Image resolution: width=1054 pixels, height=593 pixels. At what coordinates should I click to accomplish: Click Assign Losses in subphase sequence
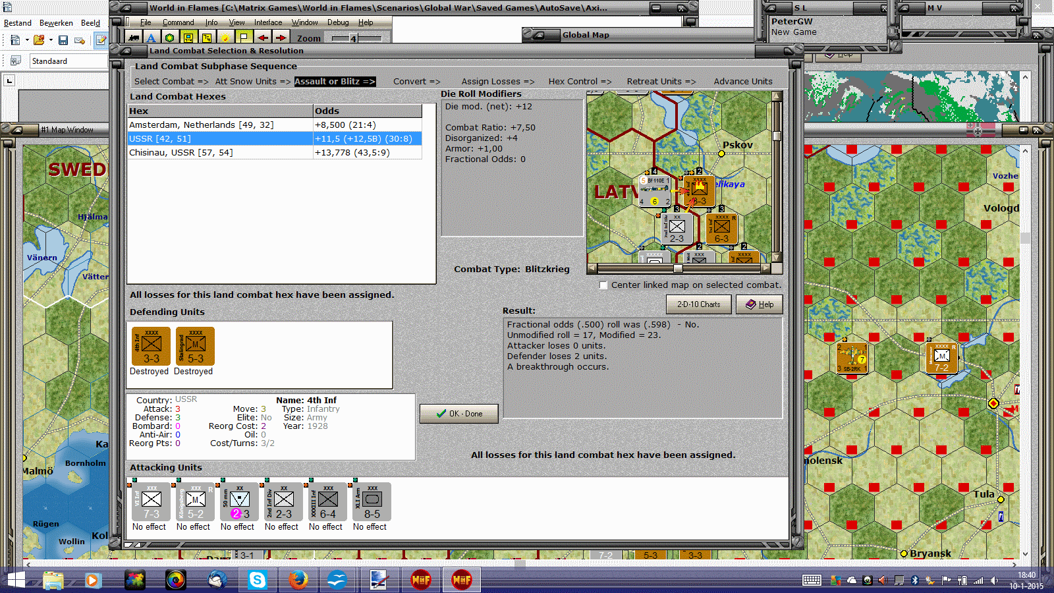coord(498,82)
